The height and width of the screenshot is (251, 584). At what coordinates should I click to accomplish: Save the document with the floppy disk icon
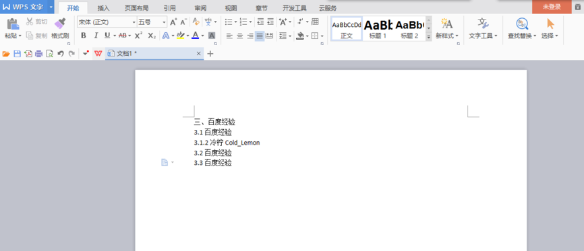[17, 54]
